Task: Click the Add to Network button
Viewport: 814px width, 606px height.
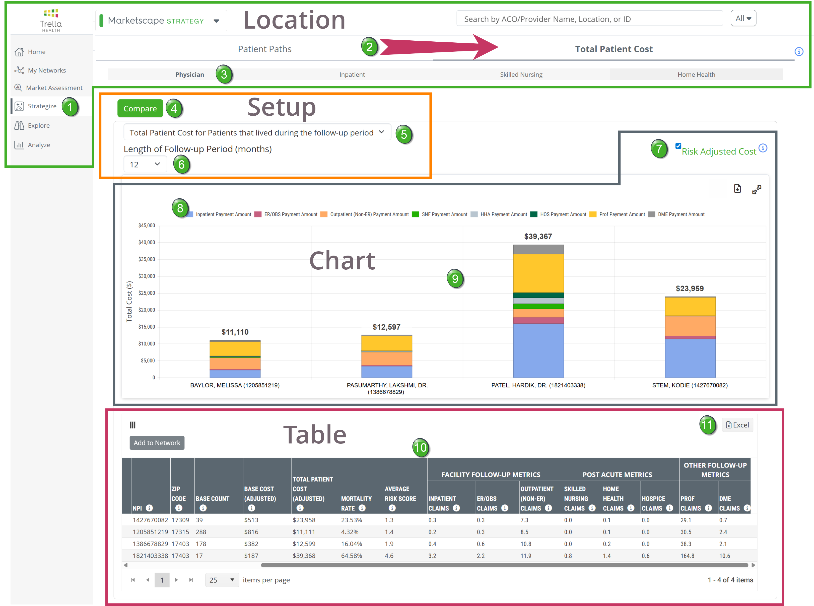Action: coord(157,443)
